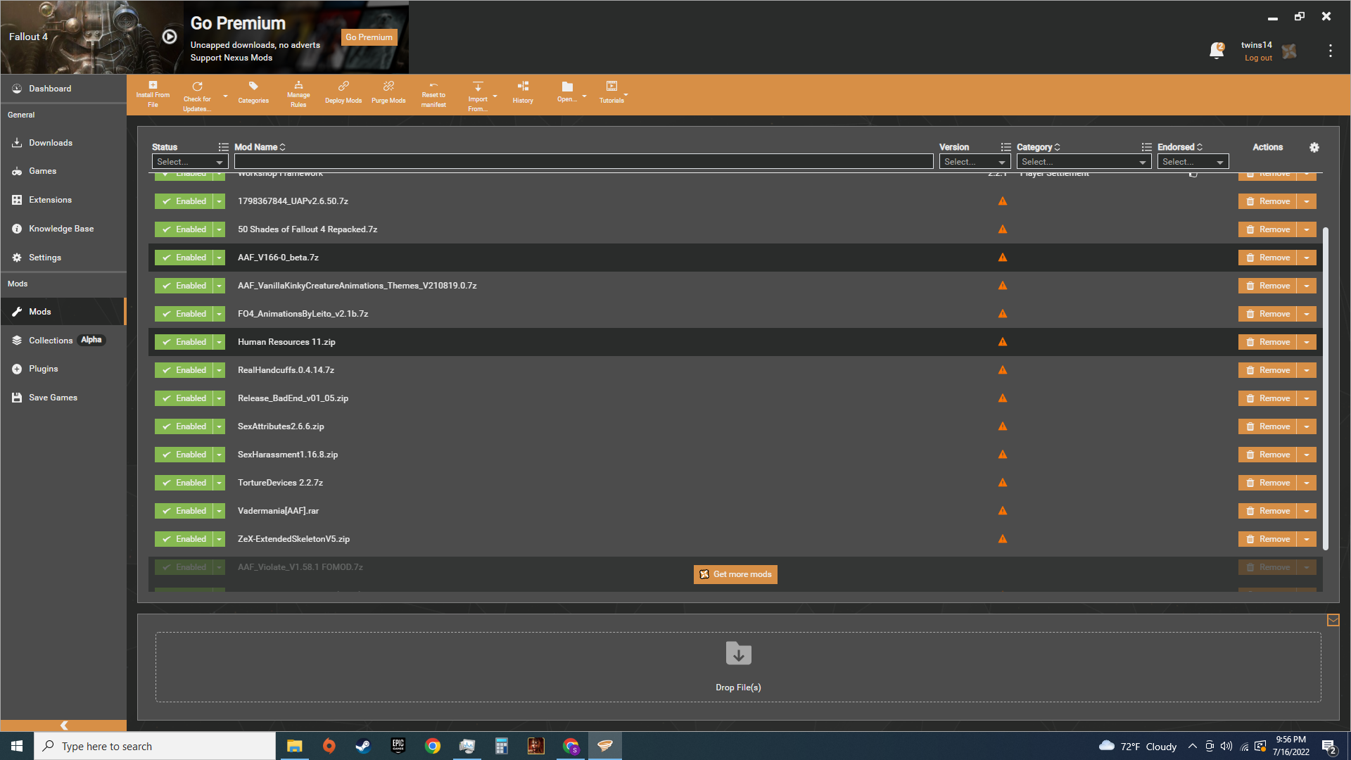
Task: Click Get more mods button
Action: 735,574
